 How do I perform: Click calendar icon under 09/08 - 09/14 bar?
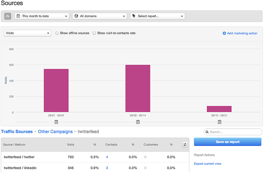point(138,121)
